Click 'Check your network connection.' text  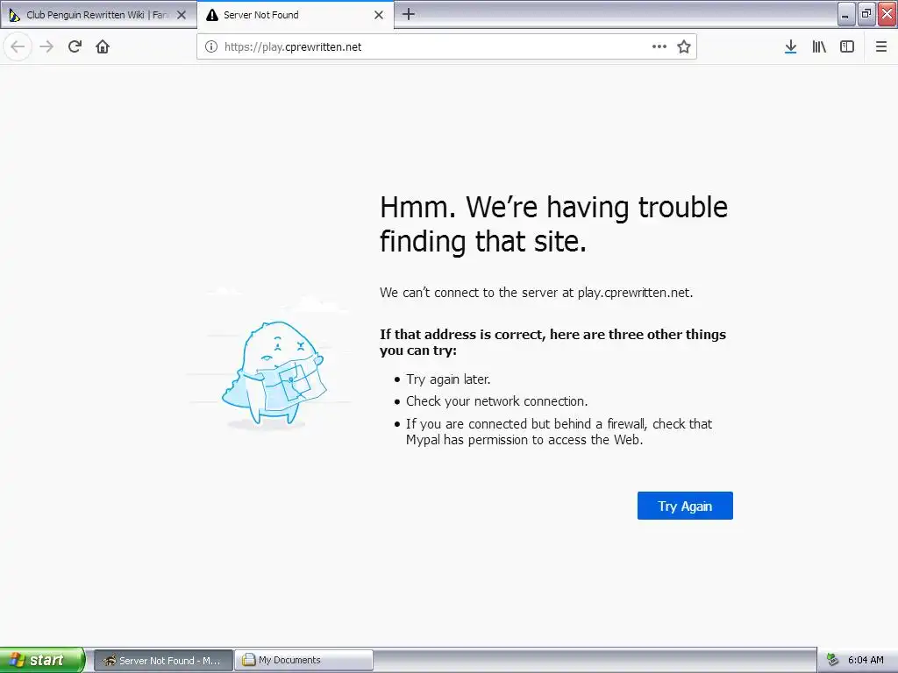point(497,401)
